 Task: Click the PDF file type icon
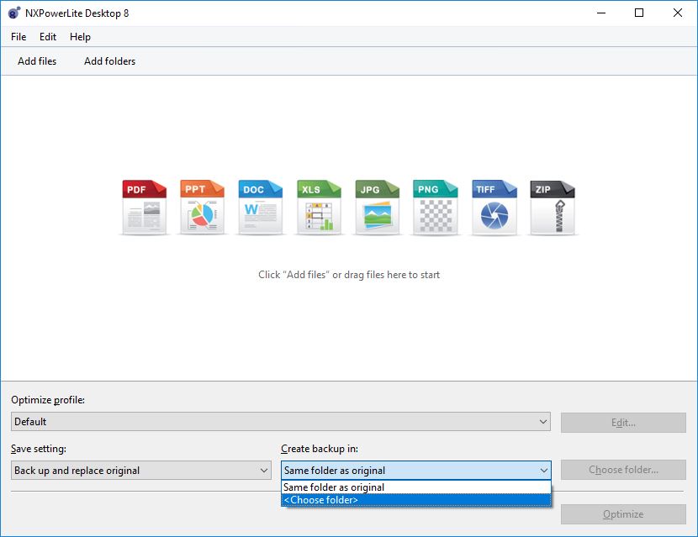[145, 208]
